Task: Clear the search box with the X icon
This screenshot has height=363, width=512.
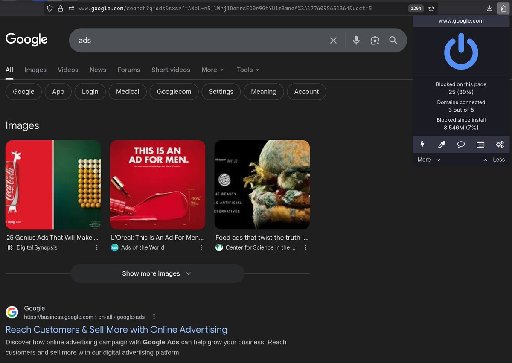Action: (x=333, y=40)
